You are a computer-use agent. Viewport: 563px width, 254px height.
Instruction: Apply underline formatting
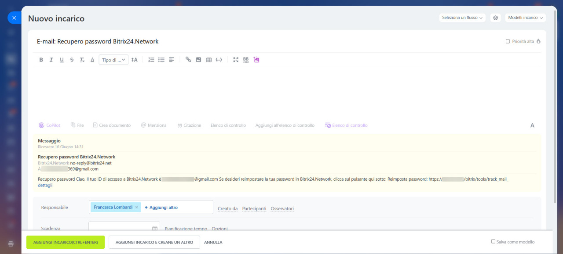(62, 60)
